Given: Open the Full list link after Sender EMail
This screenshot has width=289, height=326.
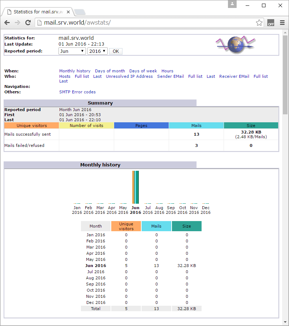Looking at the screenshot, I should coord(195,76).
